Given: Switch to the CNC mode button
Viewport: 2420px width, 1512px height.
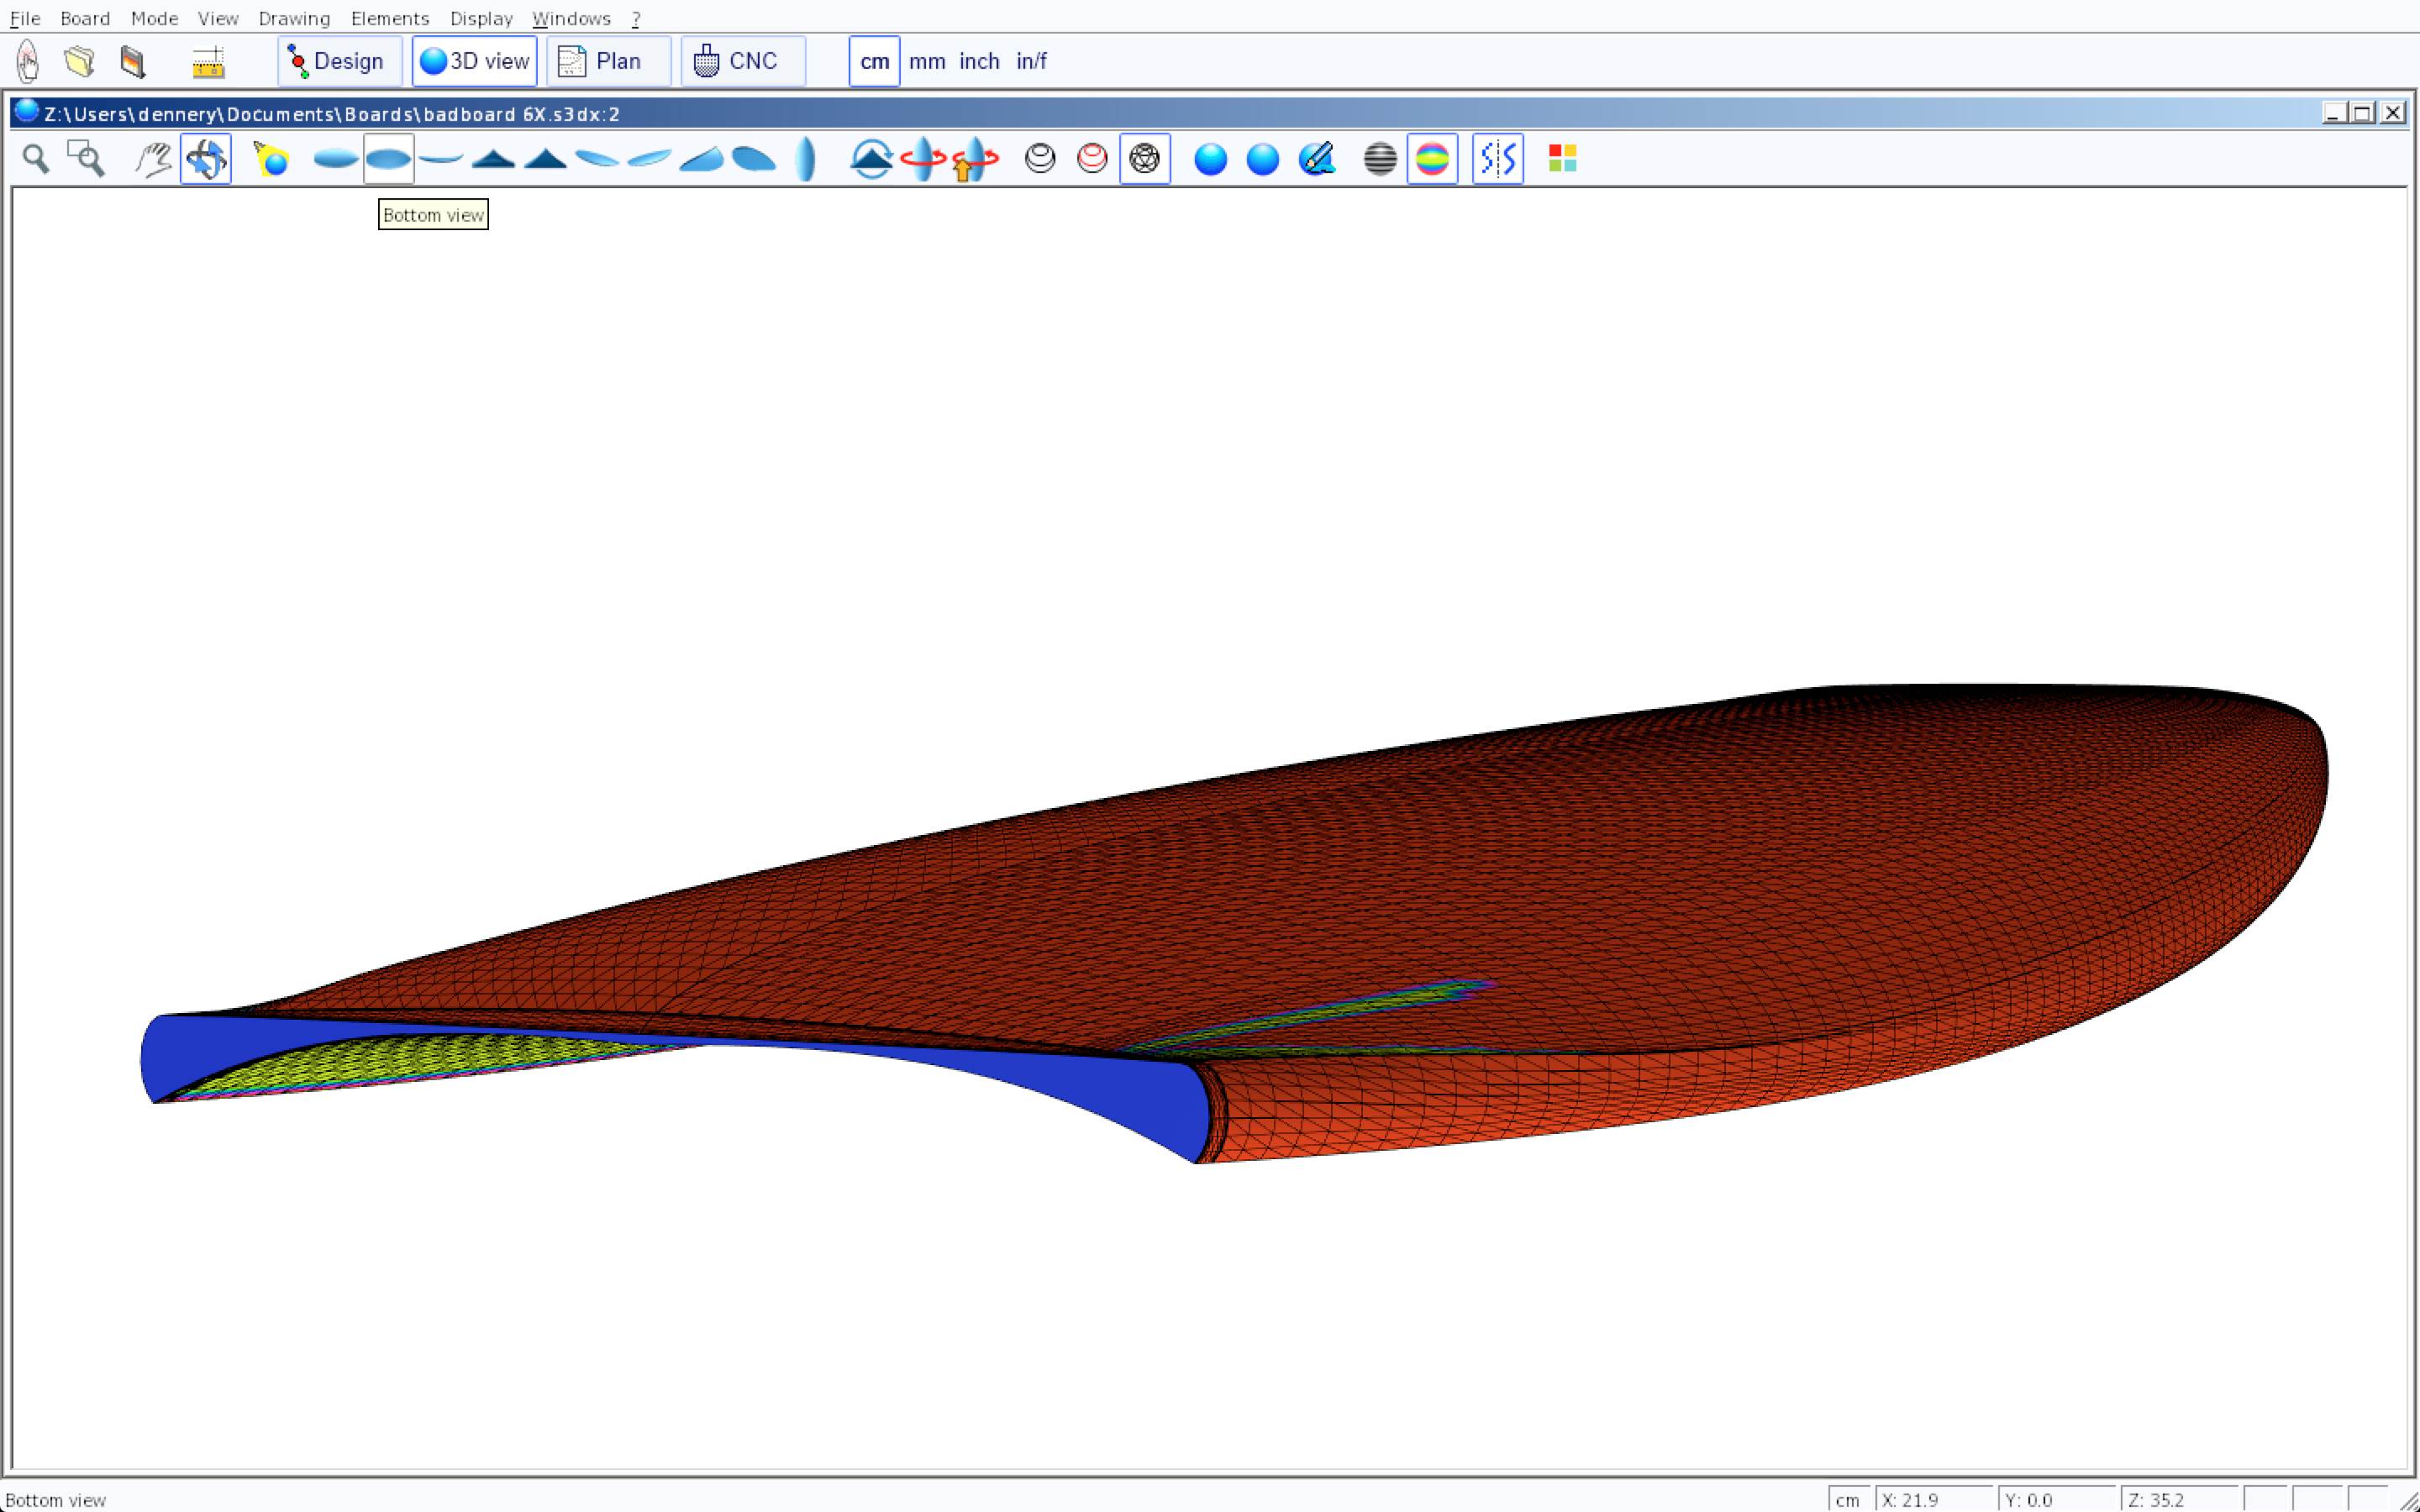Looking at the screenshot, I should pos(742,61).
